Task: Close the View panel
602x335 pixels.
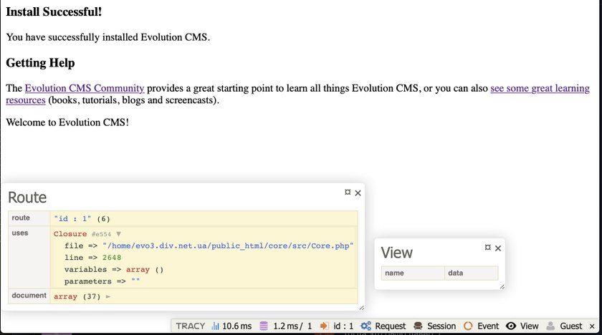Action: click(x=498, y=248)
